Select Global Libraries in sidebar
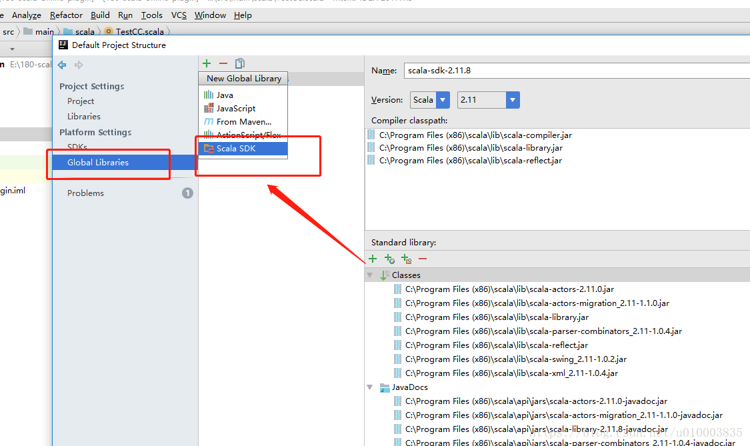The width and height of the screenshot is (750, 446). tap(125, 162)
